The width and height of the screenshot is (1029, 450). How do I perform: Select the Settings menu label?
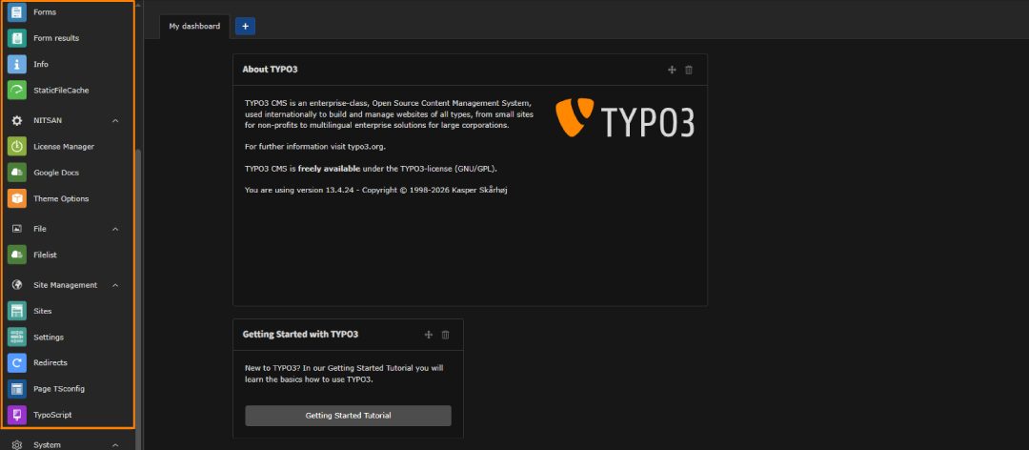click(x=49, y=337)
